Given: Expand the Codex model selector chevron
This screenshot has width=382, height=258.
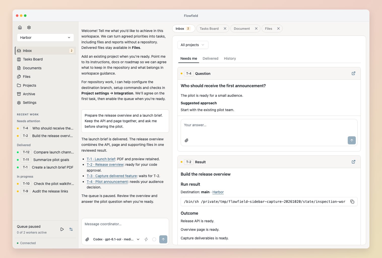Looking at the screenshot, I should pos(138,239).
